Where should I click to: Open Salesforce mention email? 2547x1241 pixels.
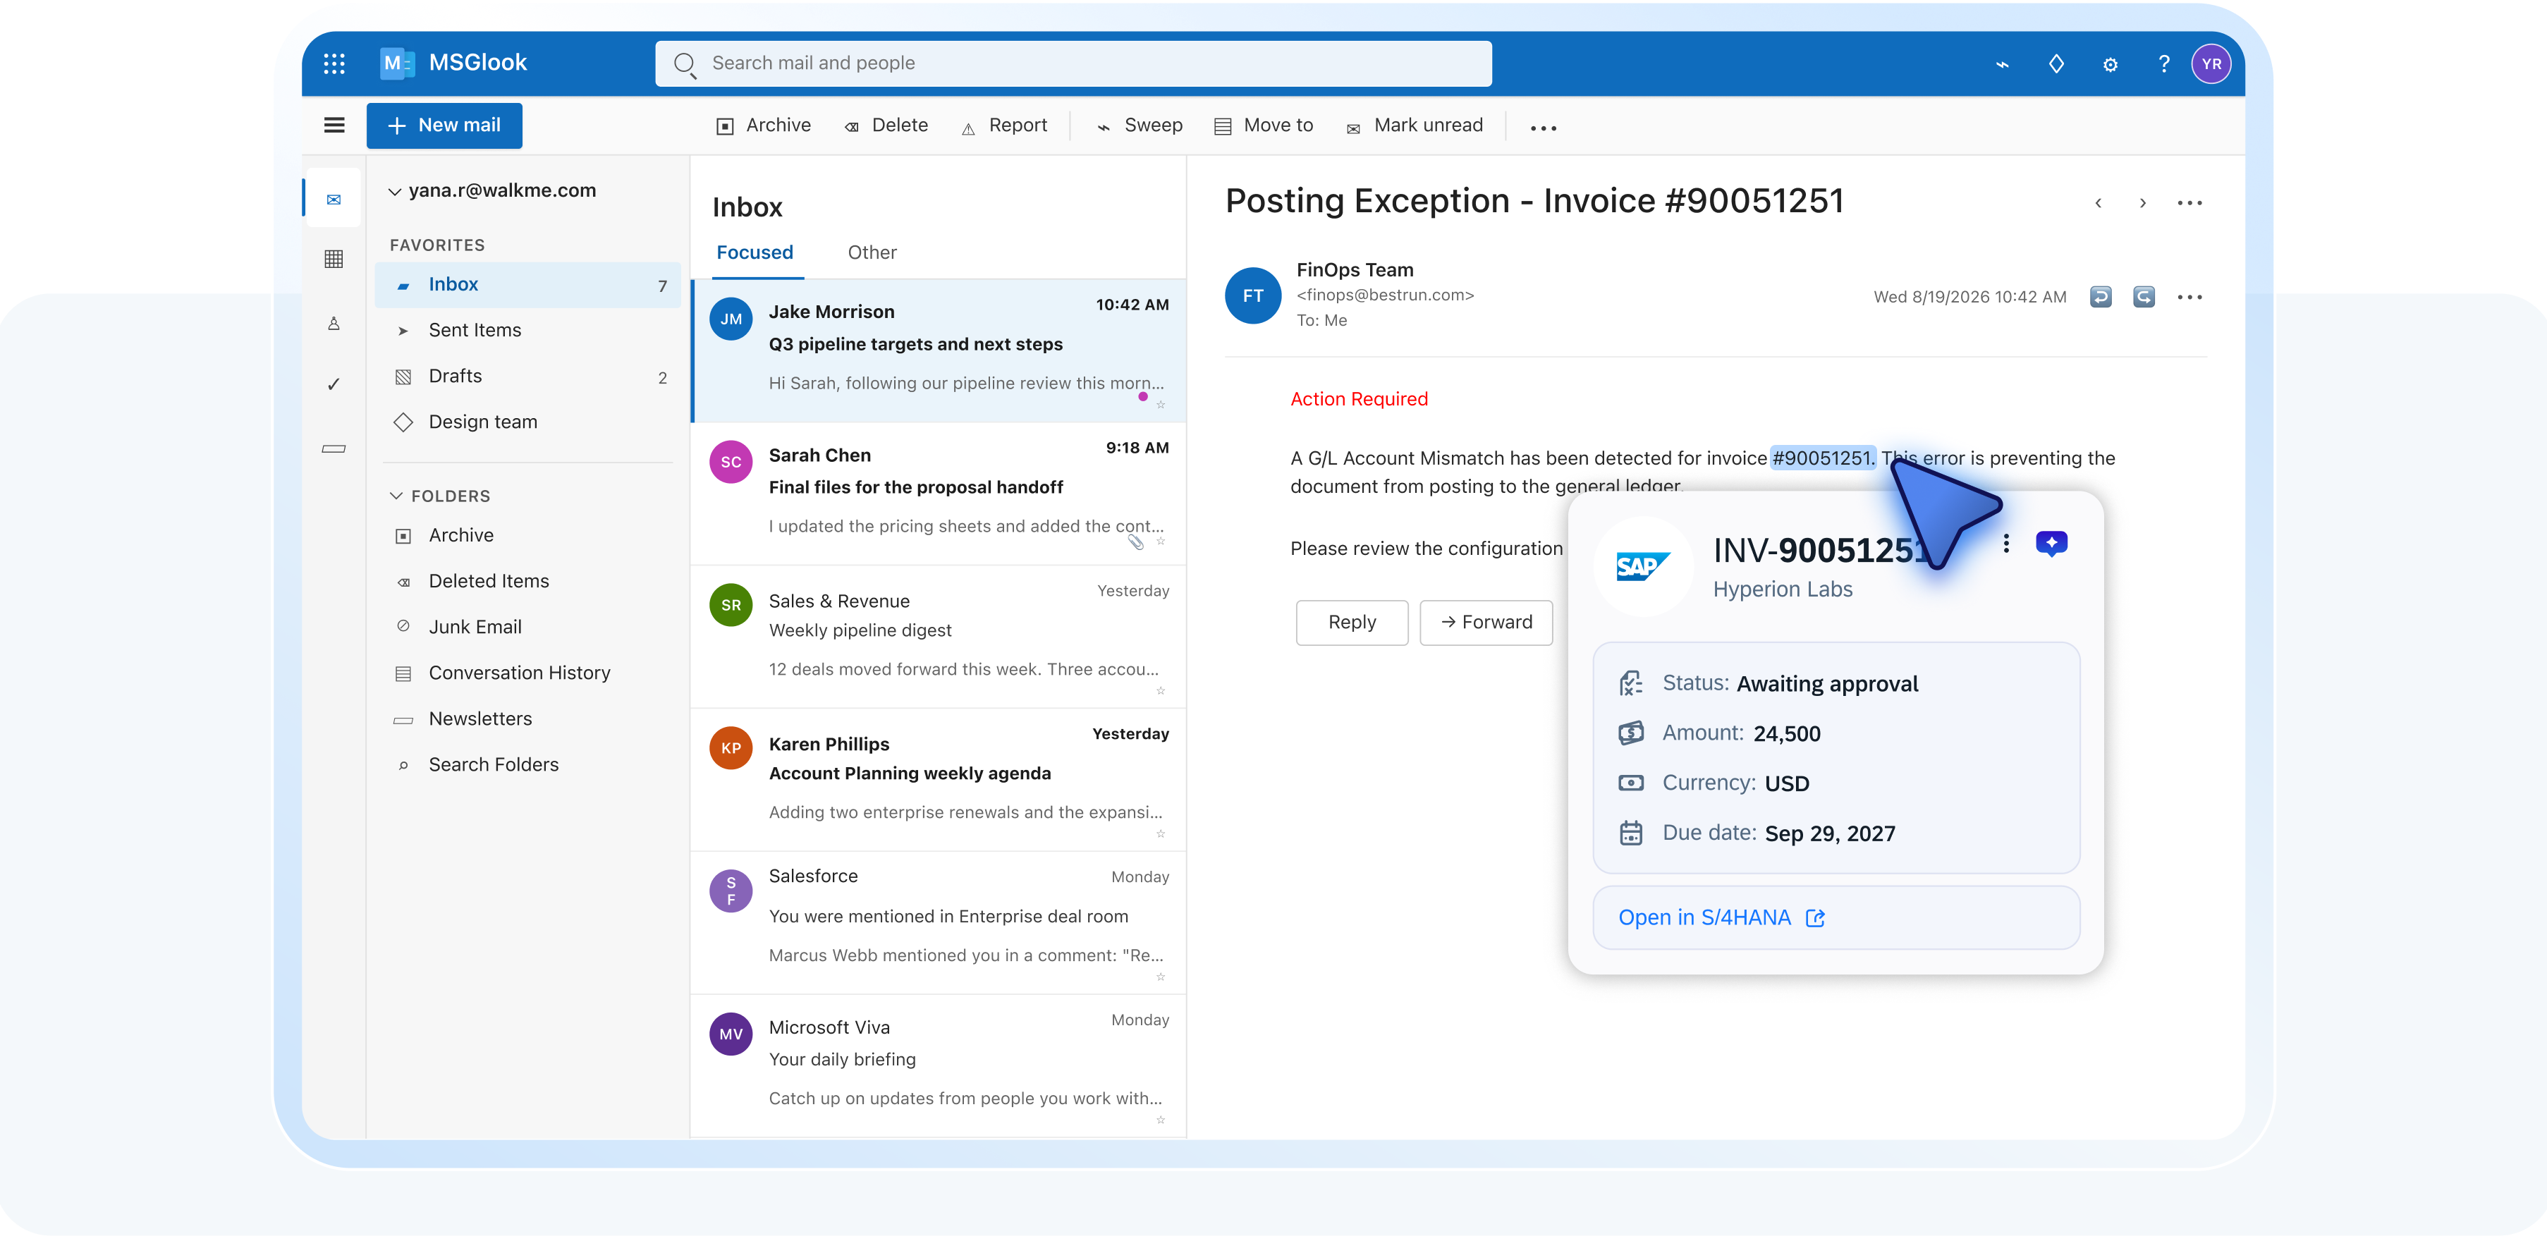coord(939,922)
